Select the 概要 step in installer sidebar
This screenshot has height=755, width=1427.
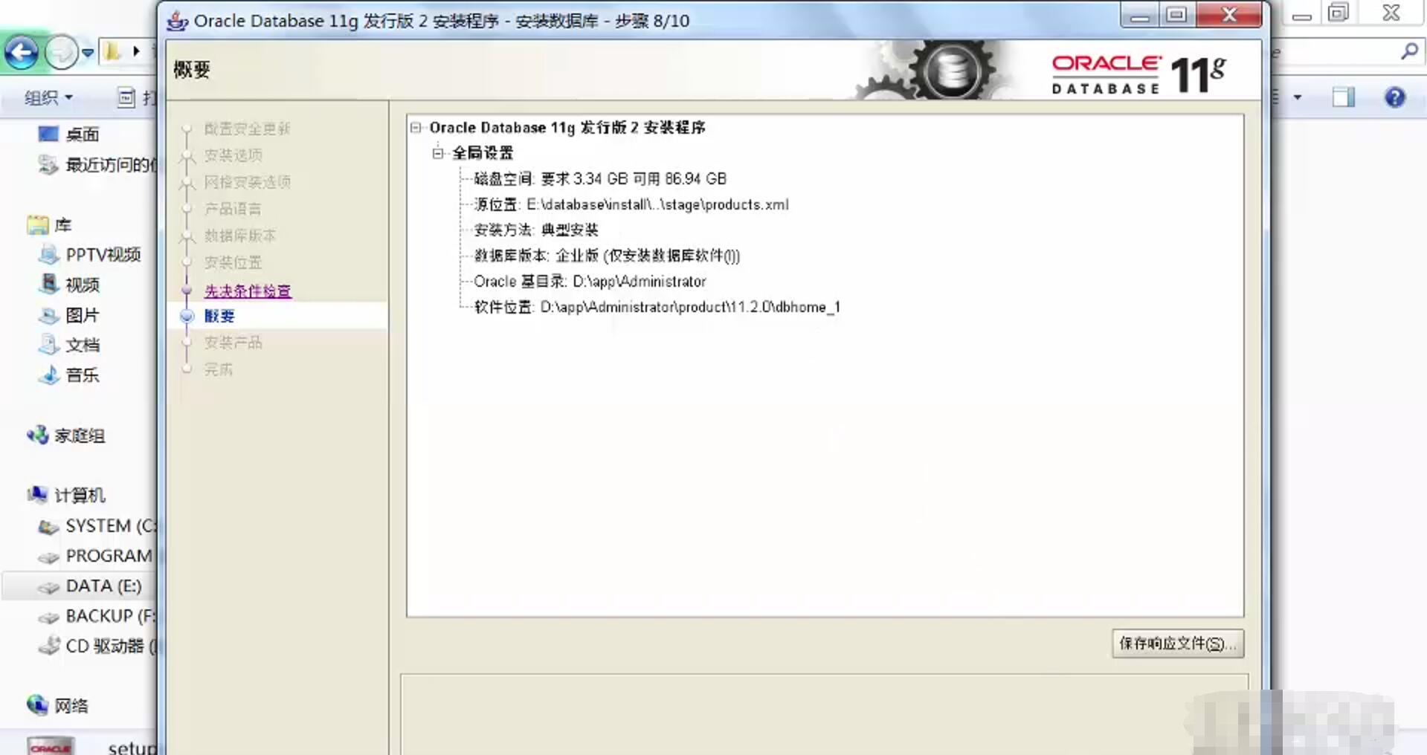(x=219, y=316)
